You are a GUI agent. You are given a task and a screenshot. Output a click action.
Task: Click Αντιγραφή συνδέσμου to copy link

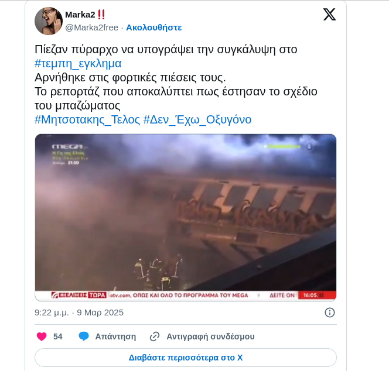(210, 336)
